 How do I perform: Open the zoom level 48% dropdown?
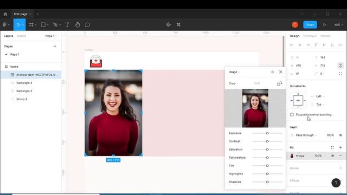(338, 25)
